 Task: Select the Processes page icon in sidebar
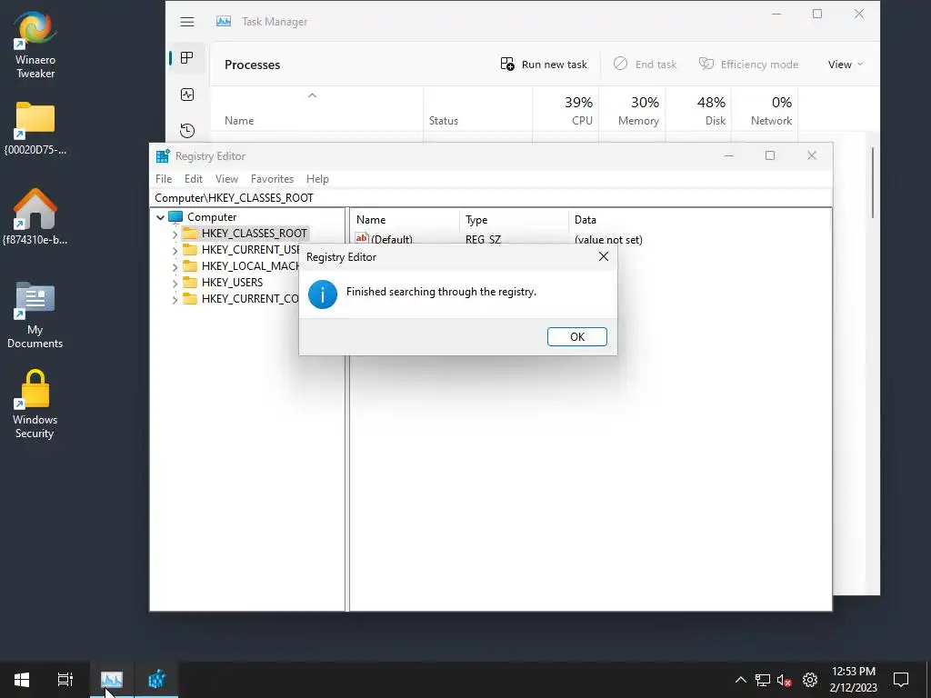point(187,57)
